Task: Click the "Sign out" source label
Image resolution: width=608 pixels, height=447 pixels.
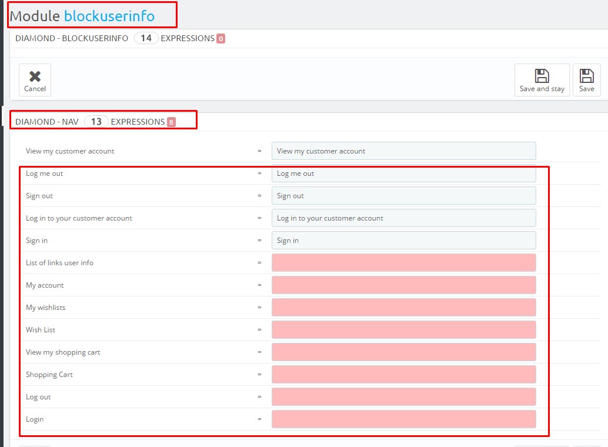Action: 39,195
